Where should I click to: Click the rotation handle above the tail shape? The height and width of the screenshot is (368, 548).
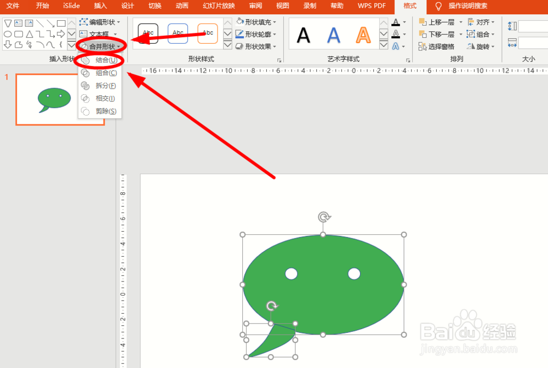(x=272, y=306)
